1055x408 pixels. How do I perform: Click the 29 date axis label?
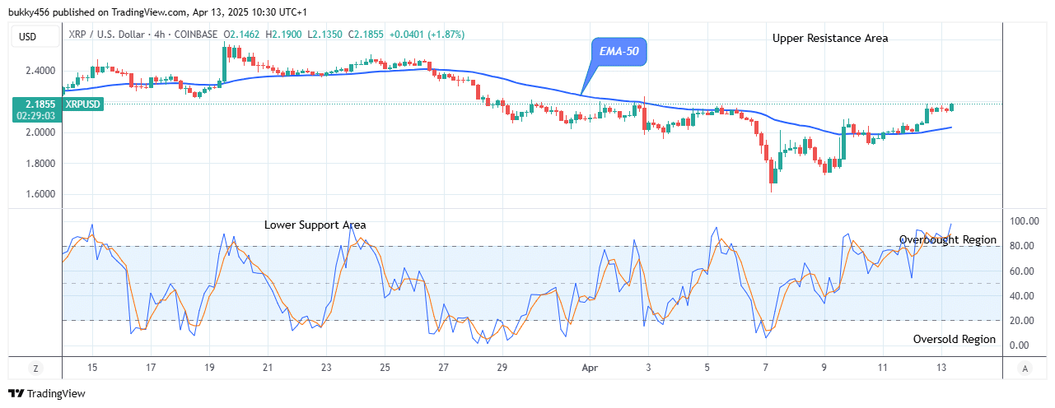click(x=502, y=368)
